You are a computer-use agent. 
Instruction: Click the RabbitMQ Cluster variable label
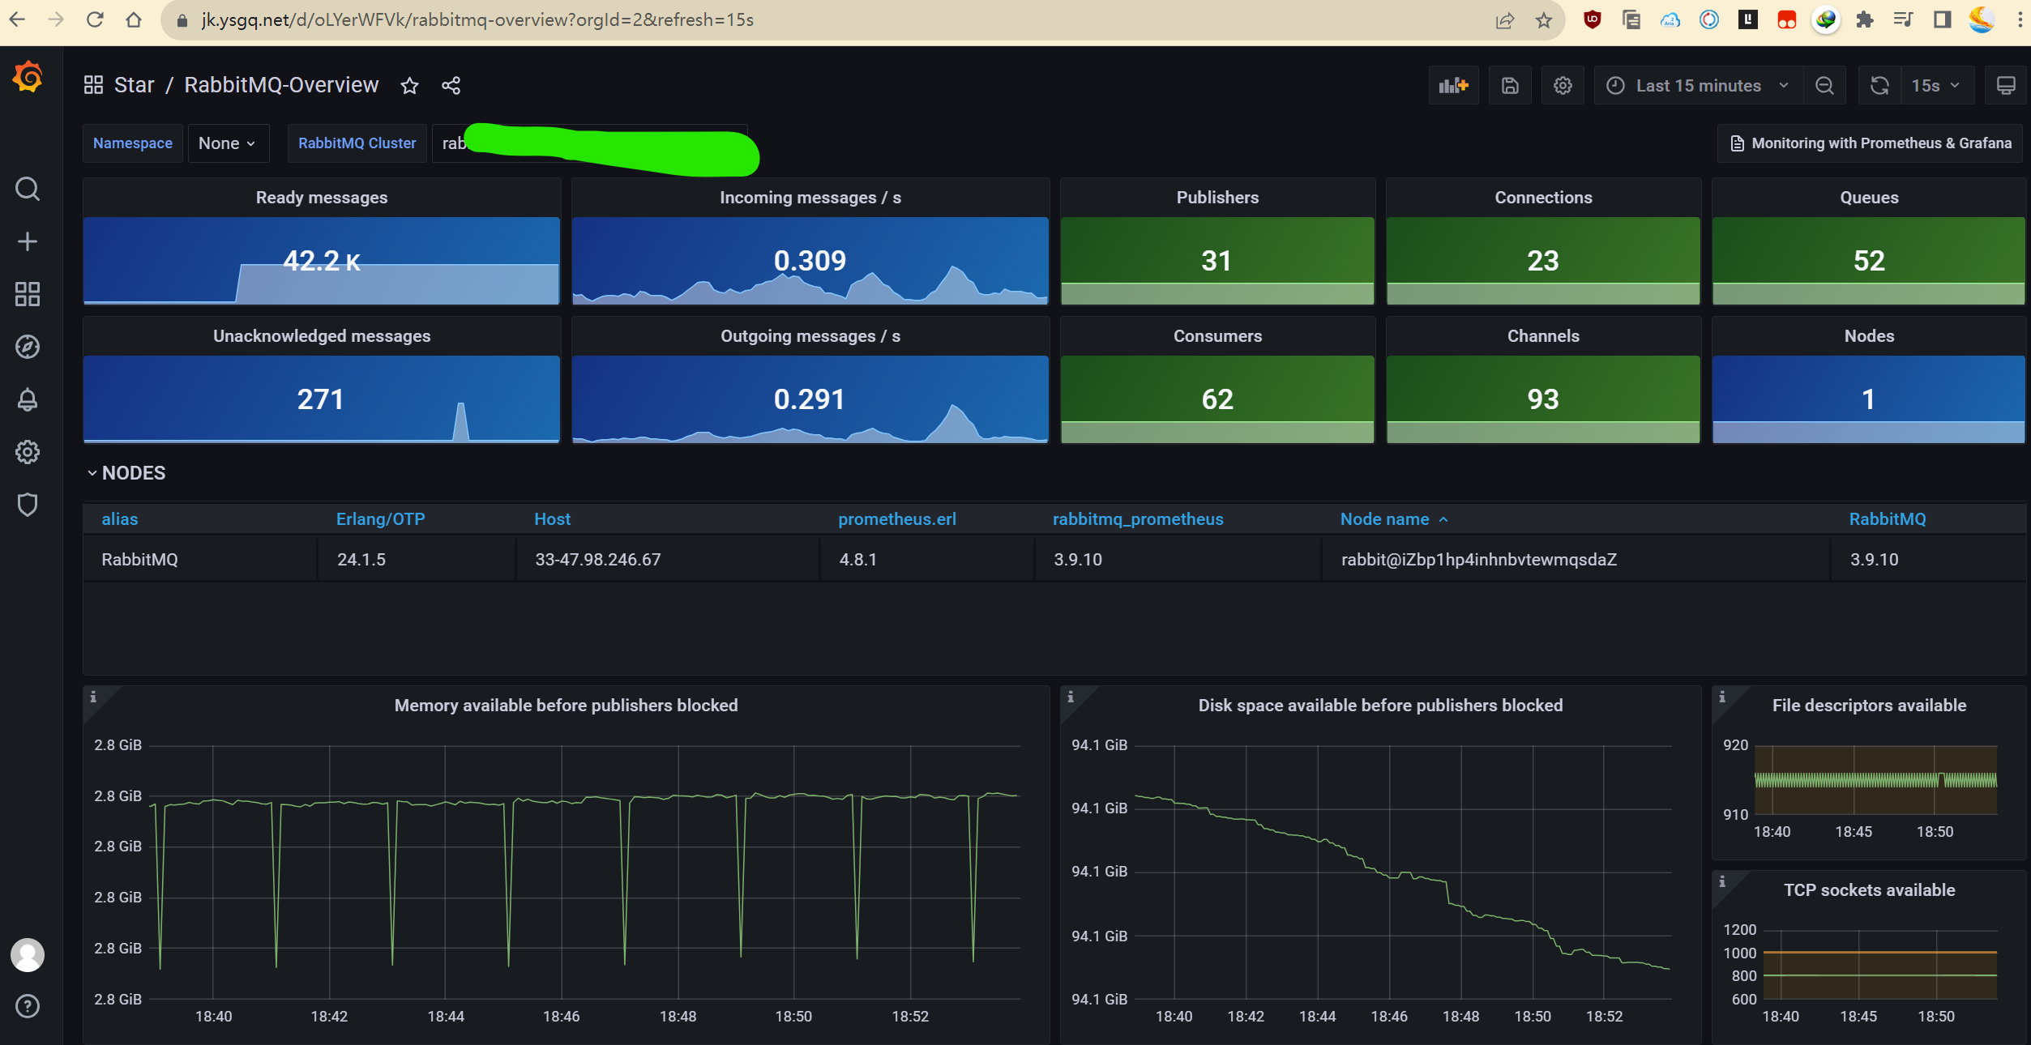point(357,143)
